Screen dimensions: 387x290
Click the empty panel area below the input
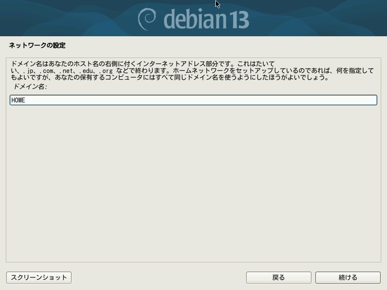(x=193, y=183)
